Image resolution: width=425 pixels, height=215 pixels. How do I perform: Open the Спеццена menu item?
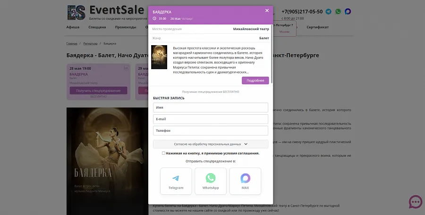click(x=97, y=27)
